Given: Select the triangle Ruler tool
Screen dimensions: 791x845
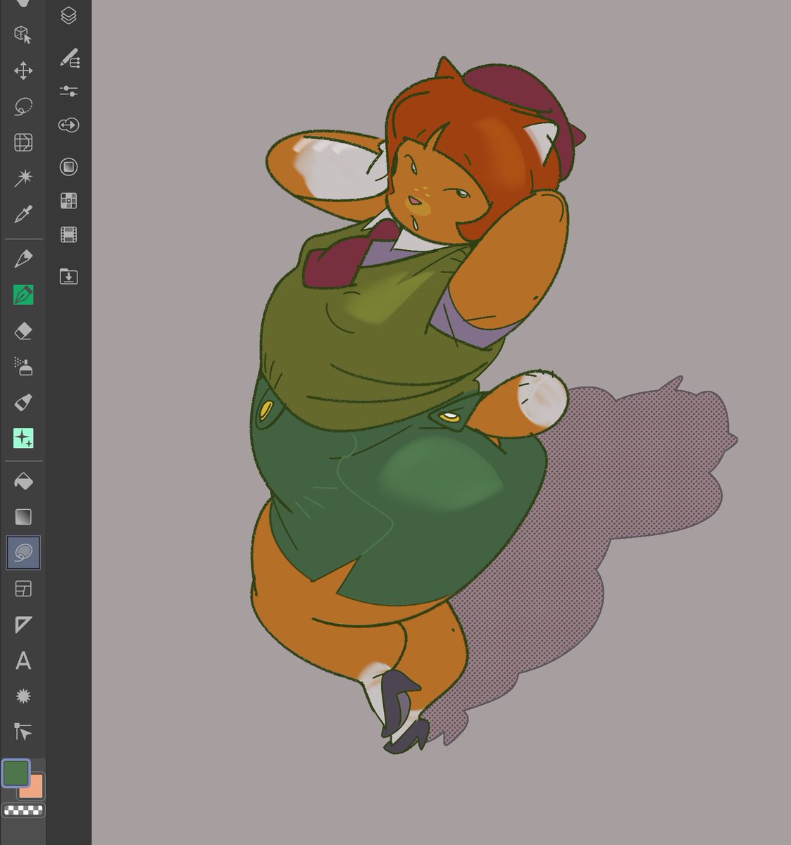Looking at the screenshot, I should (23, 625).
